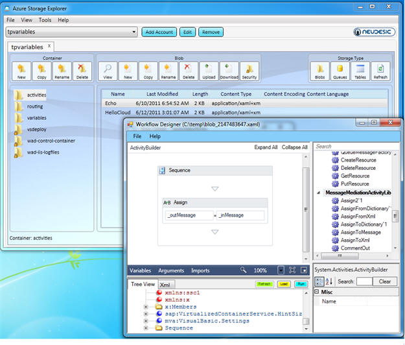
Task: Click the Storage Type Refresh icon
Action: (x=380, y=71)
